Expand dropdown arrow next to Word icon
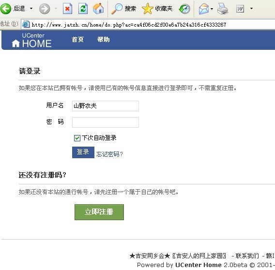Image resolution: width=275 pixels, height=270 pixels. pyautogui.click(x=251, y=8)
